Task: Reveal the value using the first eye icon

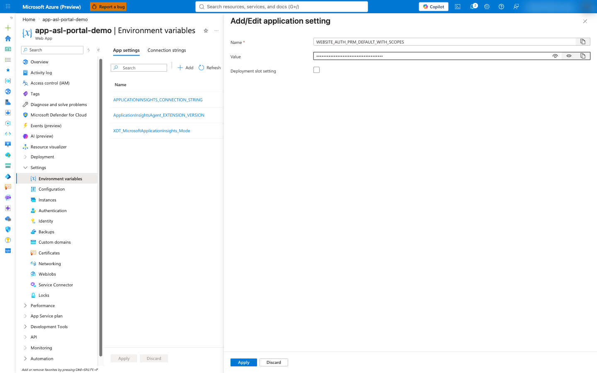Action: 555,56
